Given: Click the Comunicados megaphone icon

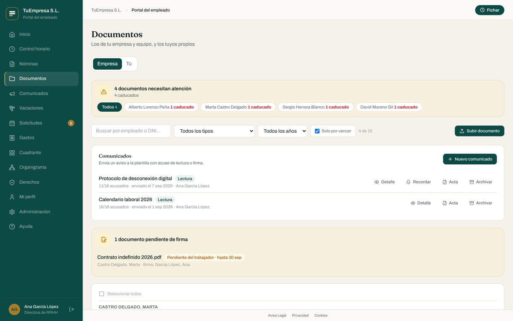Looking at the screenshot, I should 12,93.
